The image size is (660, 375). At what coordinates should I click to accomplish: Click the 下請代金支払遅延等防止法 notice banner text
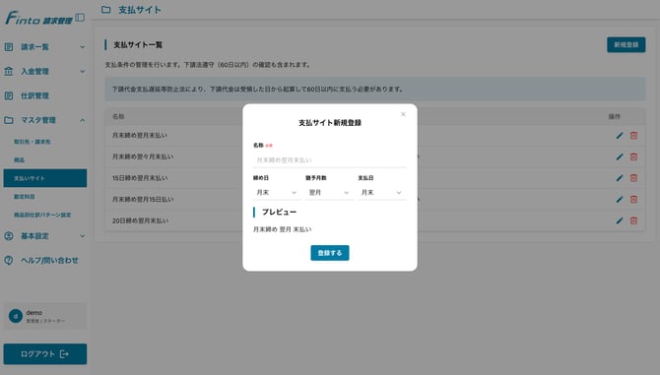[x=258, y=90]
